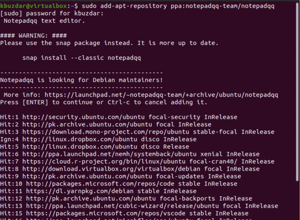This screenshot has height=220, width=300.
Task: Click the pk.archive.ubuntu.com focal-backports URL
Action: click(x=91, y=199)
